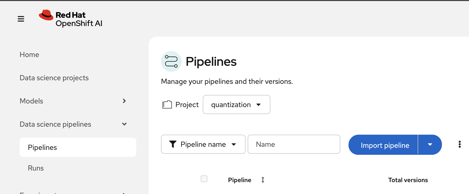Open Data science projects in sidebar
The width and height of the screenshot is (469, 194).
[54, 78]
